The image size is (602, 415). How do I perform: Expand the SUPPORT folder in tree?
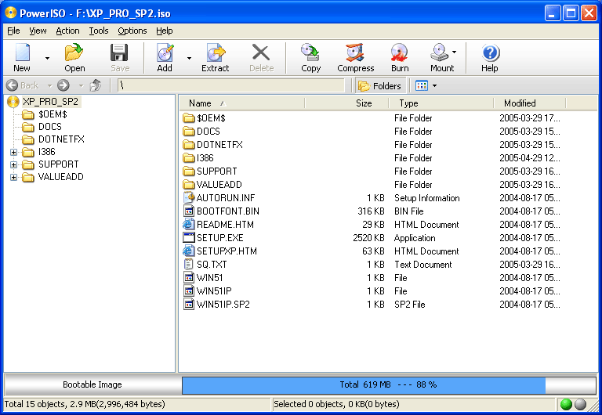[14, 164]
